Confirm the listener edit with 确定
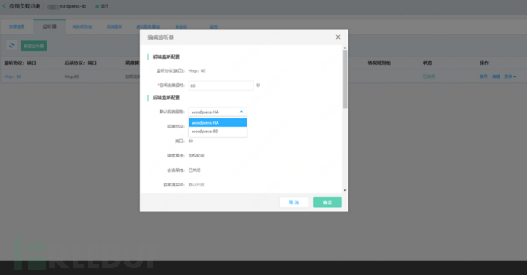527x275 pixels. pyautogui.click(x=328, y=202)
